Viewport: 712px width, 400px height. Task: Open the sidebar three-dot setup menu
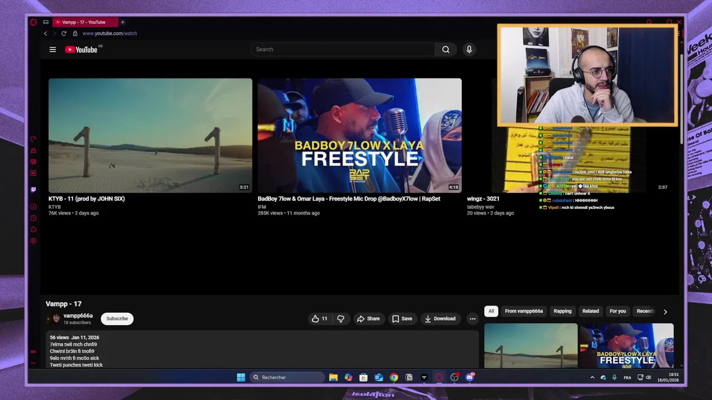pyautogui.click(x=33, y=363)
